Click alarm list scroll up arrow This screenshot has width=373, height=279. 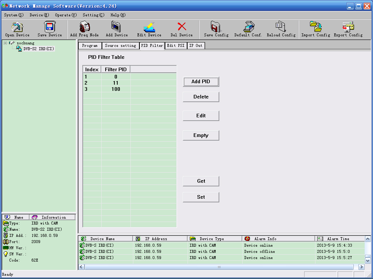click(368, 239)
